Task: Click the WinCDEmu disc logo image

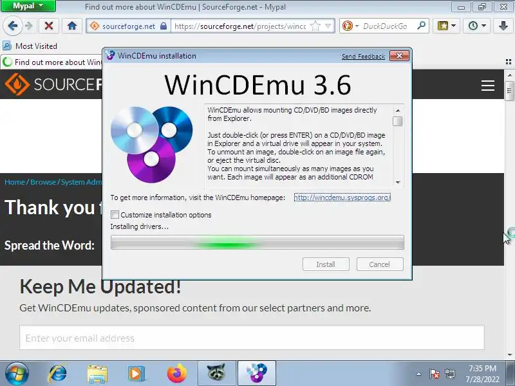Action: click(152, 144)
